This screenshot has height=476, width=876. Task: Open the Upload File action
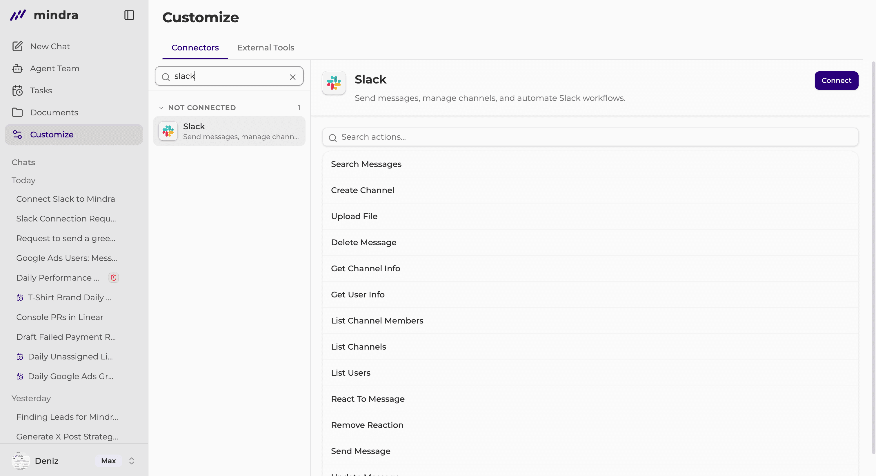(x=590, y=216)
